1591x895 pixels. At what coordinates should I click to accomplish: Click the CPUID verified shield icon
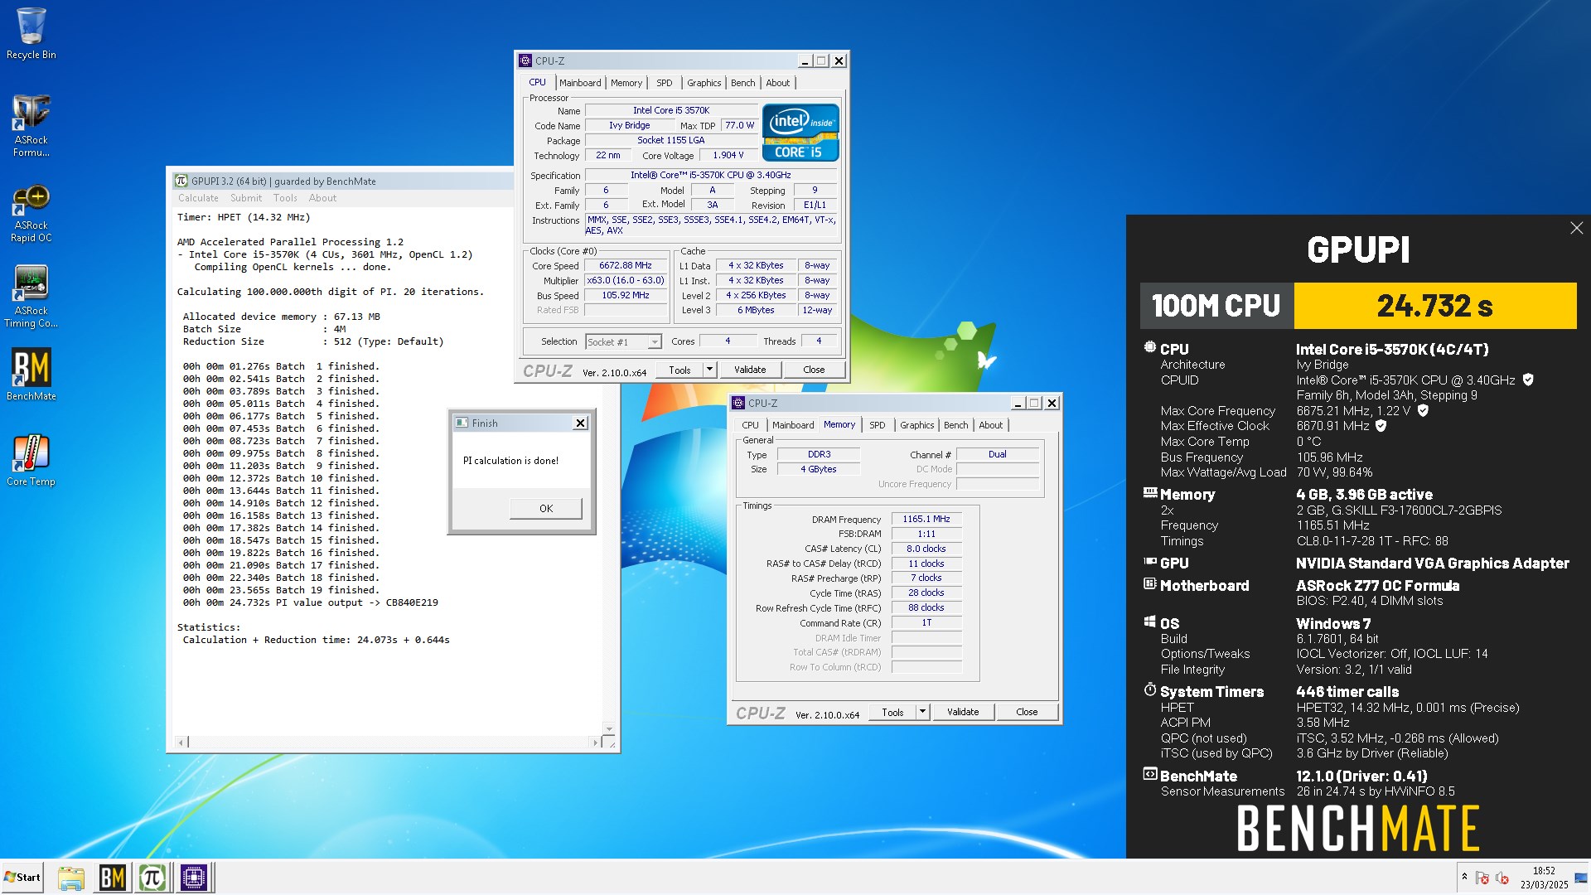[1528, 380]
